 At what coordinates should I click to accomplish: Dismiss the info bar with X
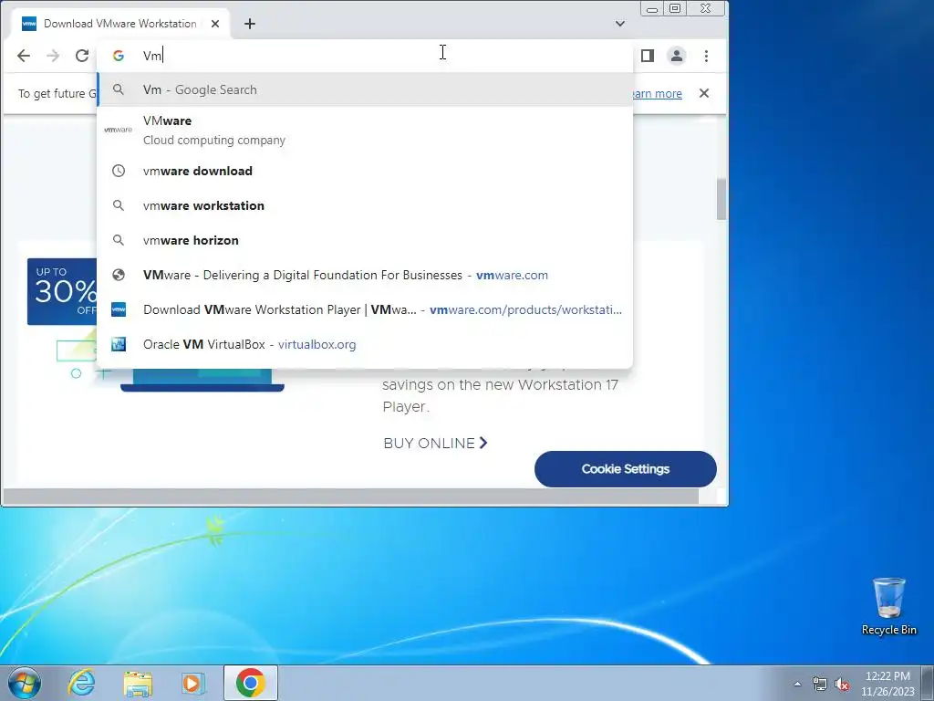pos(704,93)
